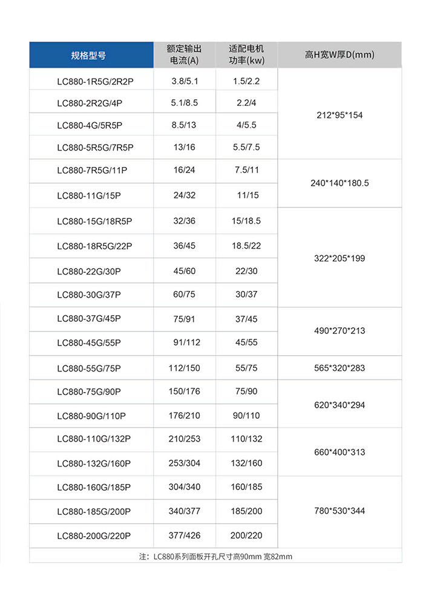Click the 565*320*283 dimension value

[340, 368]
